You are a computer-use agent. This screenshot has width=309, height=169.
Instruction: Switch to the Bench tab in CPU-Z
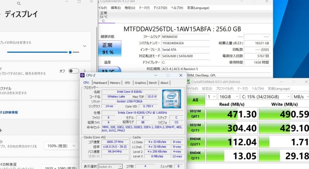tap(153, 83)
